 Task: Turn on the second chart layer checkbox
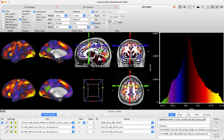tap(2, 127)
